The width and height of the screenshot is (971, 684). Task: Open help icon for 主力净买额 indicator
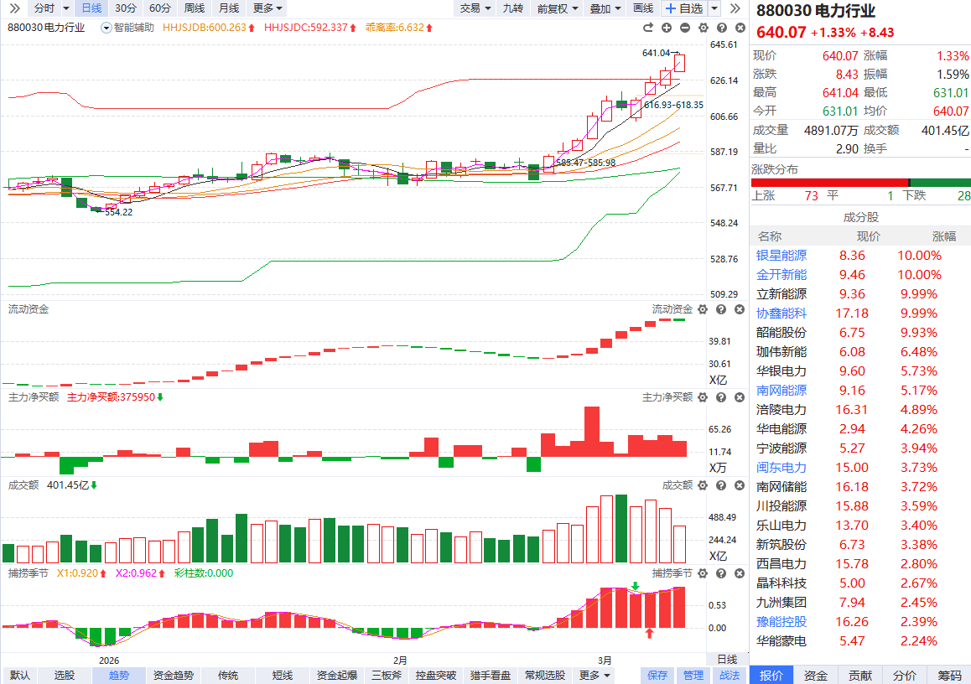click(720, 397)
